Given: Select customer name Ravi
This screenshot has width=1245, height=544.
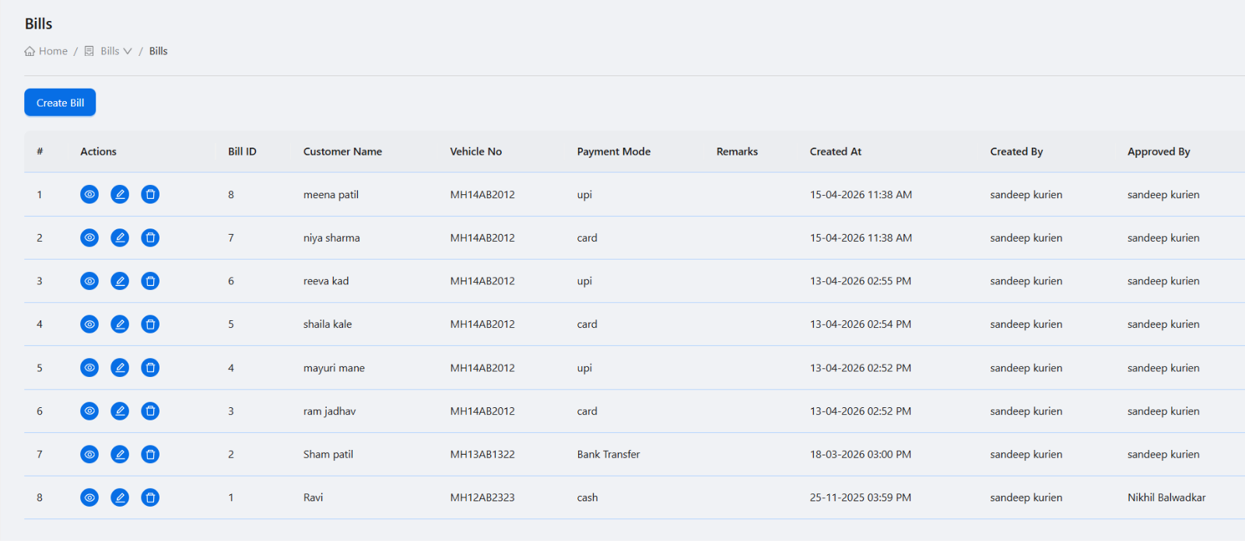Looking at the screenshot, I should 313,497.
